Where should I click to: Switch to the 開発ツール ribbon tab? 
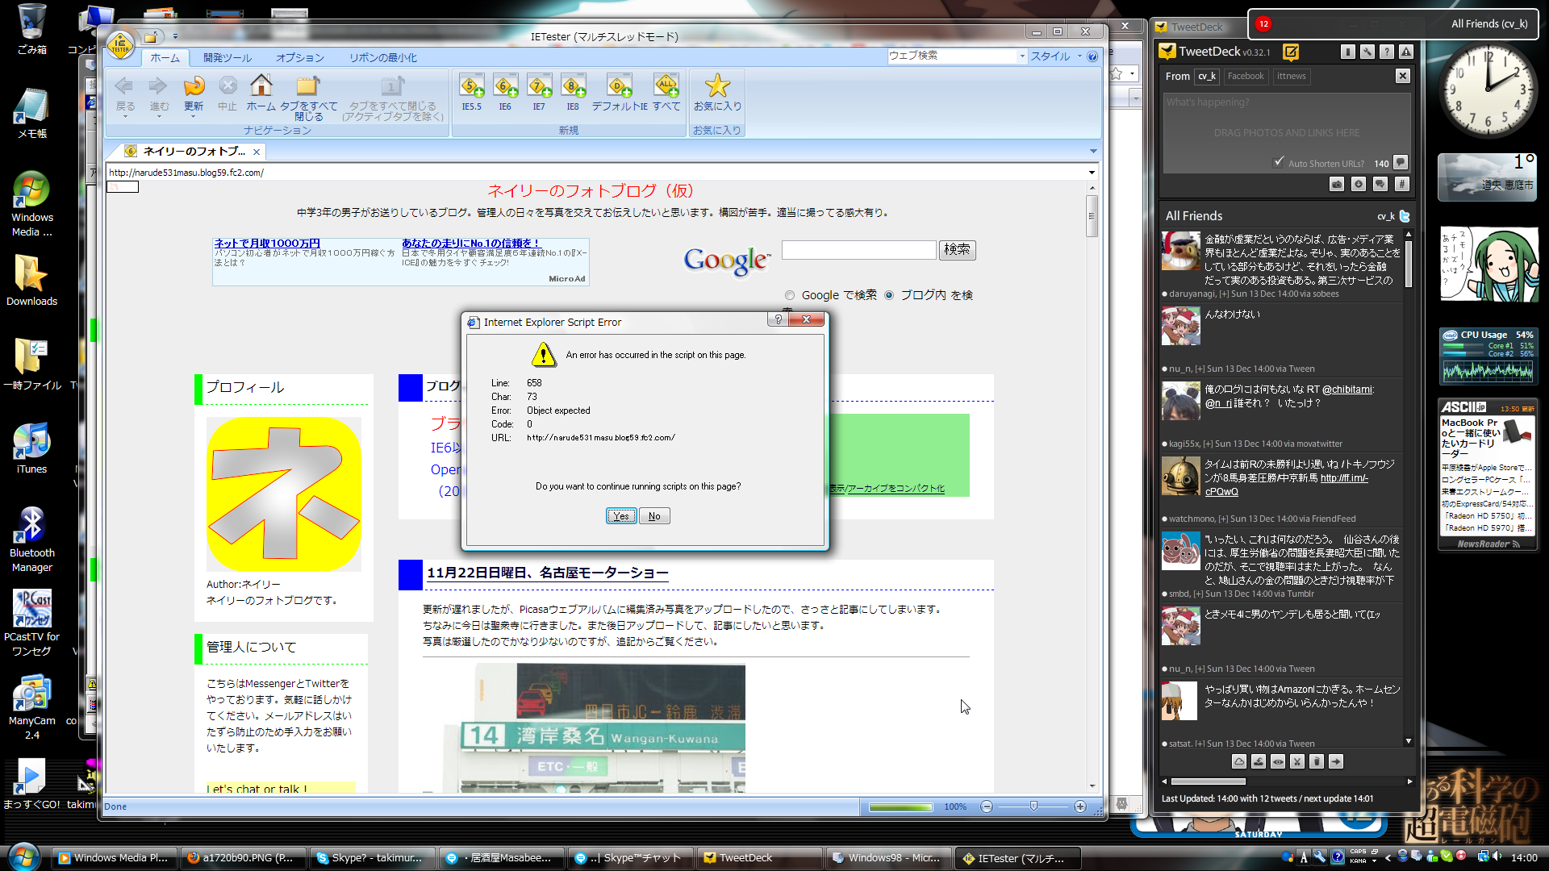coord(228,57)
